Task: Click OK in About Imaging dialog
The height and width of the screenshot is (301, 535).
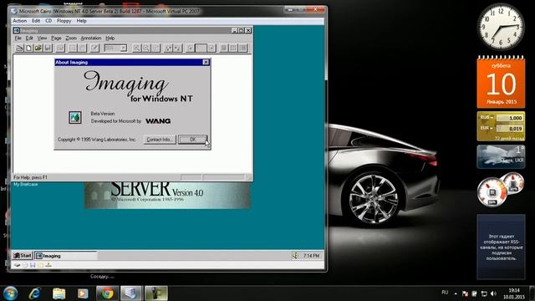Action: coord(193,140)
